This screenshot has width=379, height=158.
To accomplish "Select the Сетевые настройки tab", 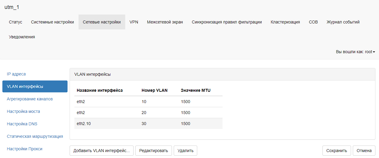I will (x=102, y=22).
